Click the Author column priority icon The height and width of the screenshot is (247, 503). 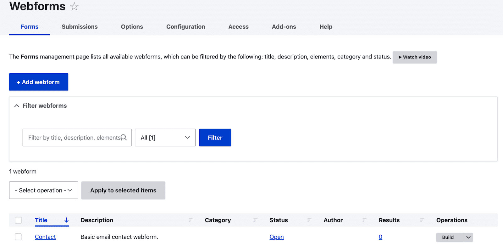pos(364,220)
